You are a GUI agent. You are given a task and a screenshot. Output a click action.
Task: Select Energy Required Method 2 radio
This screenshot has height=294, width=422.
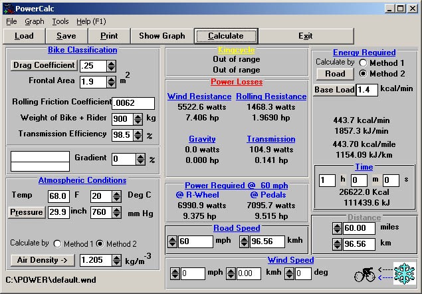(363, 74)
